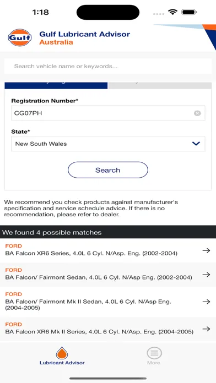Open BA Falcon/Fairmont Mk II Sedan result
The height and width of the screenshot is (383, 216).
pyautogui.click(x=108, y=302)
